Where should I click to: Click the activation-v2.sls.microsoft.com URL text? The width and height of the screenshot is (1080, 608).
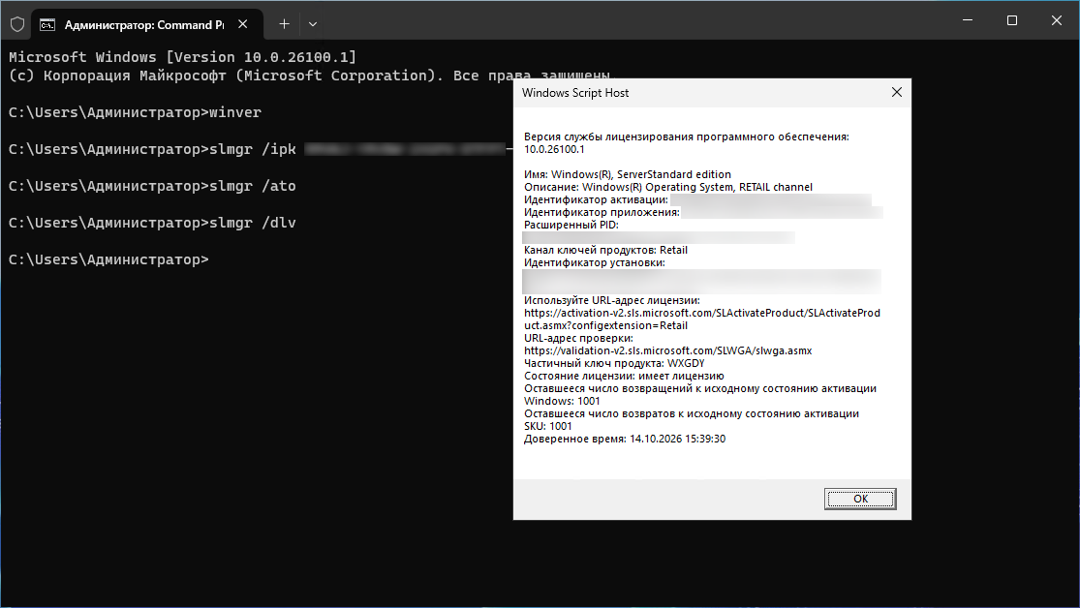(x=702, y=319)
